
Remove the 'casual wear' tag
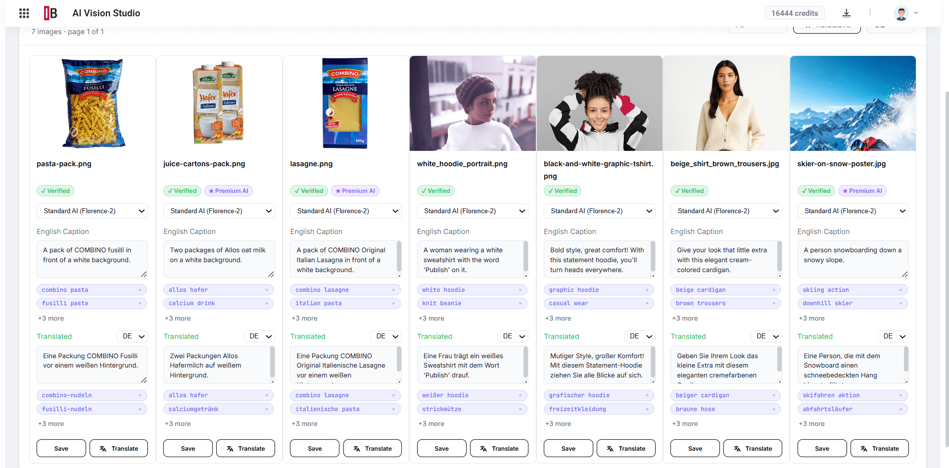click(x=647, y=303)
